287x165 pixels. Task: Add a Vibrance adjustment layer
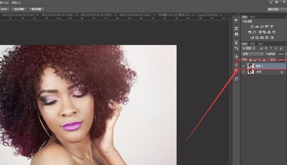(272, 26)
